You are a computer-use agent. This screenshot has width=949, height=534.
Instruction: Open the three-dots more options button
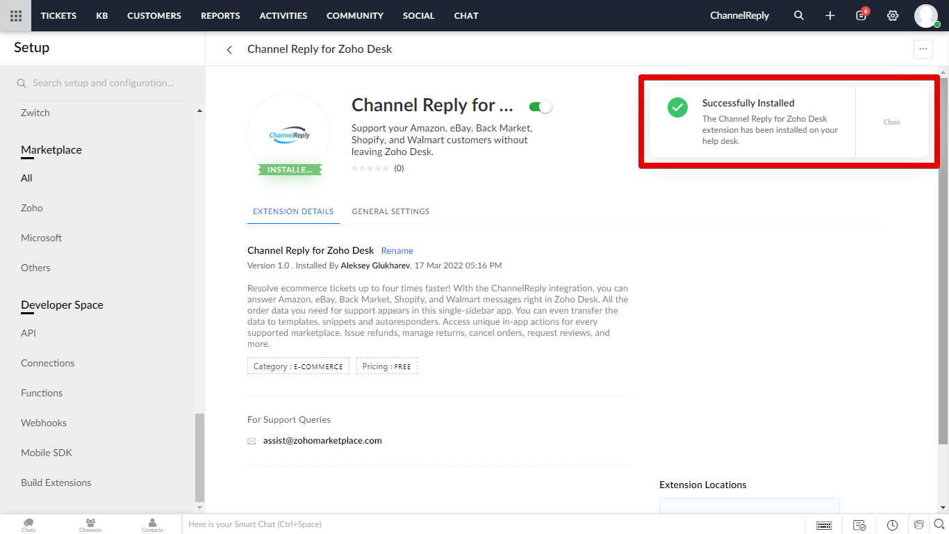coord(923,49)
